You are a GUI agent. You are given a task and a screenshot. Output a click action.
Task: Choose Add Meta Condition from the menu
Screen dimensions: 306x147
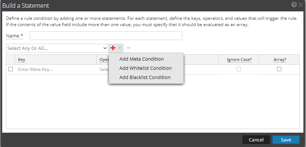141,59
